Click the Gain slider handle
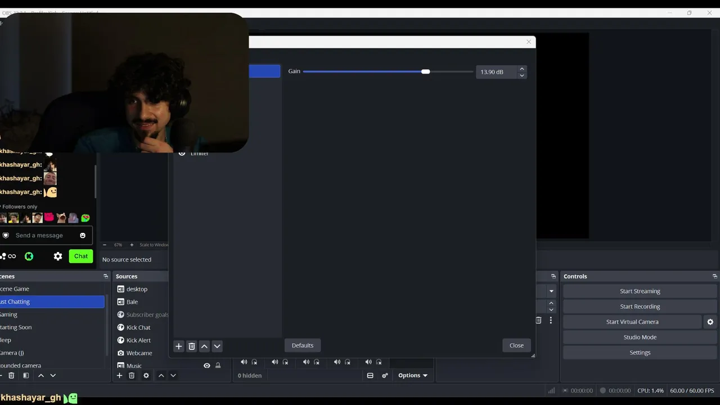 click(x=426, y=71)
